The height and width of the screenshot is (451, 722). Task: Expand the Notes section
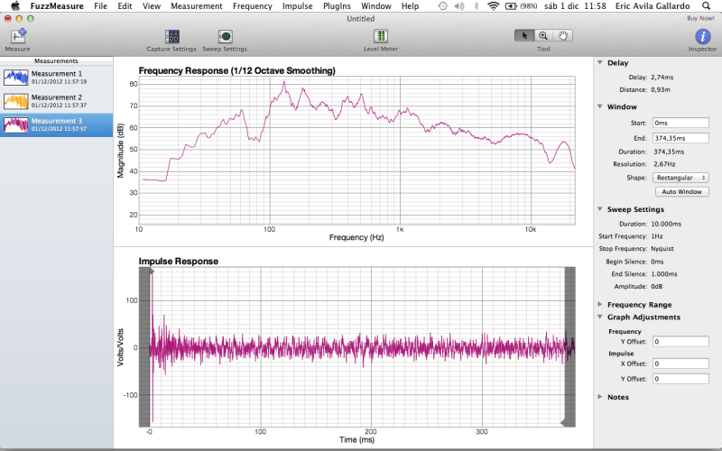tap(601, 397)
